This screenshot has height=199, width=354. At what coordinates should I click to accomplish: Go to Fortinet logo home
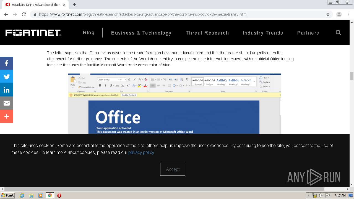tap(33, 33)
